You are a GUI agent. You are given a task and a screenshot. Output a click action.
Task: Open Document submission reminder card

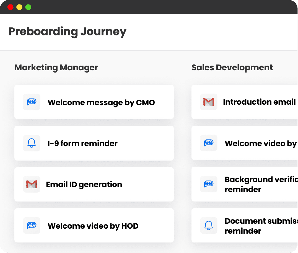click(x=245, y=225)
